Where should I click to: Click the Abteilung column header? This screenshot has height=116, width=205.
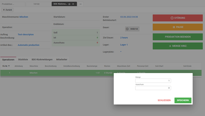pyautogui.click(x=18, y=66)
